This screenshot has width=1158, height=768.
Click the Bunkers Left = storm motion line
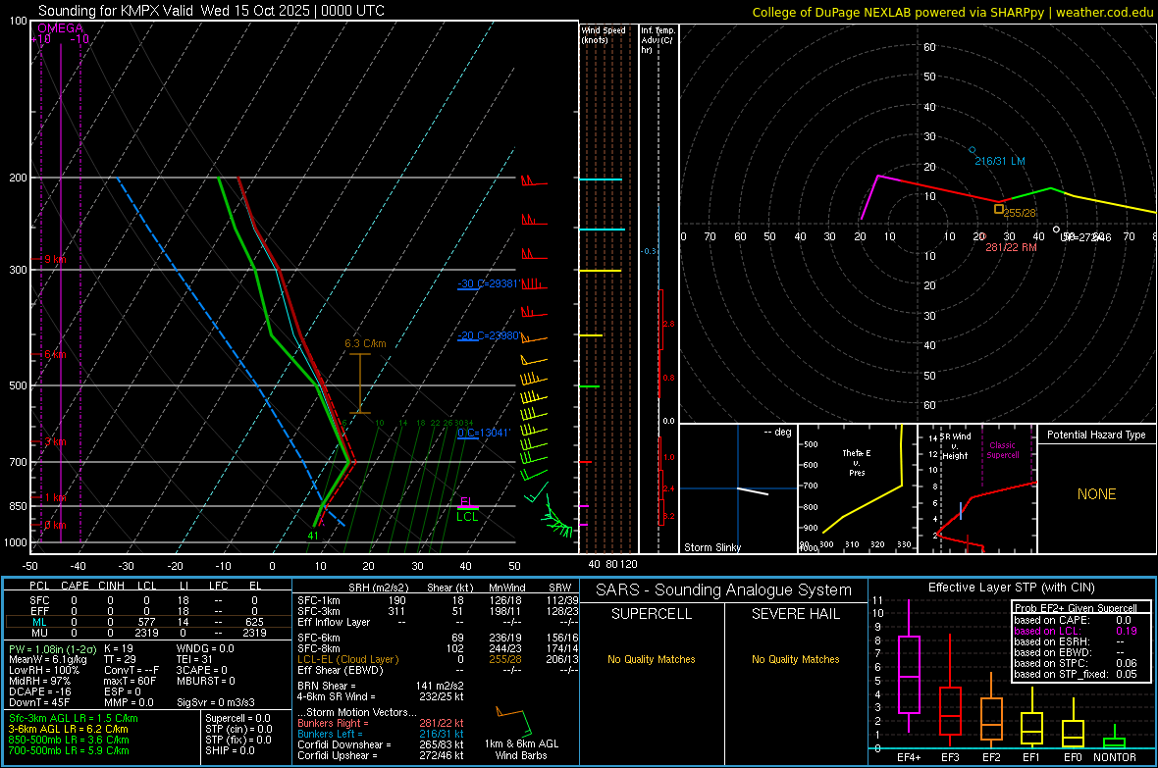click(x=381, y=734)
